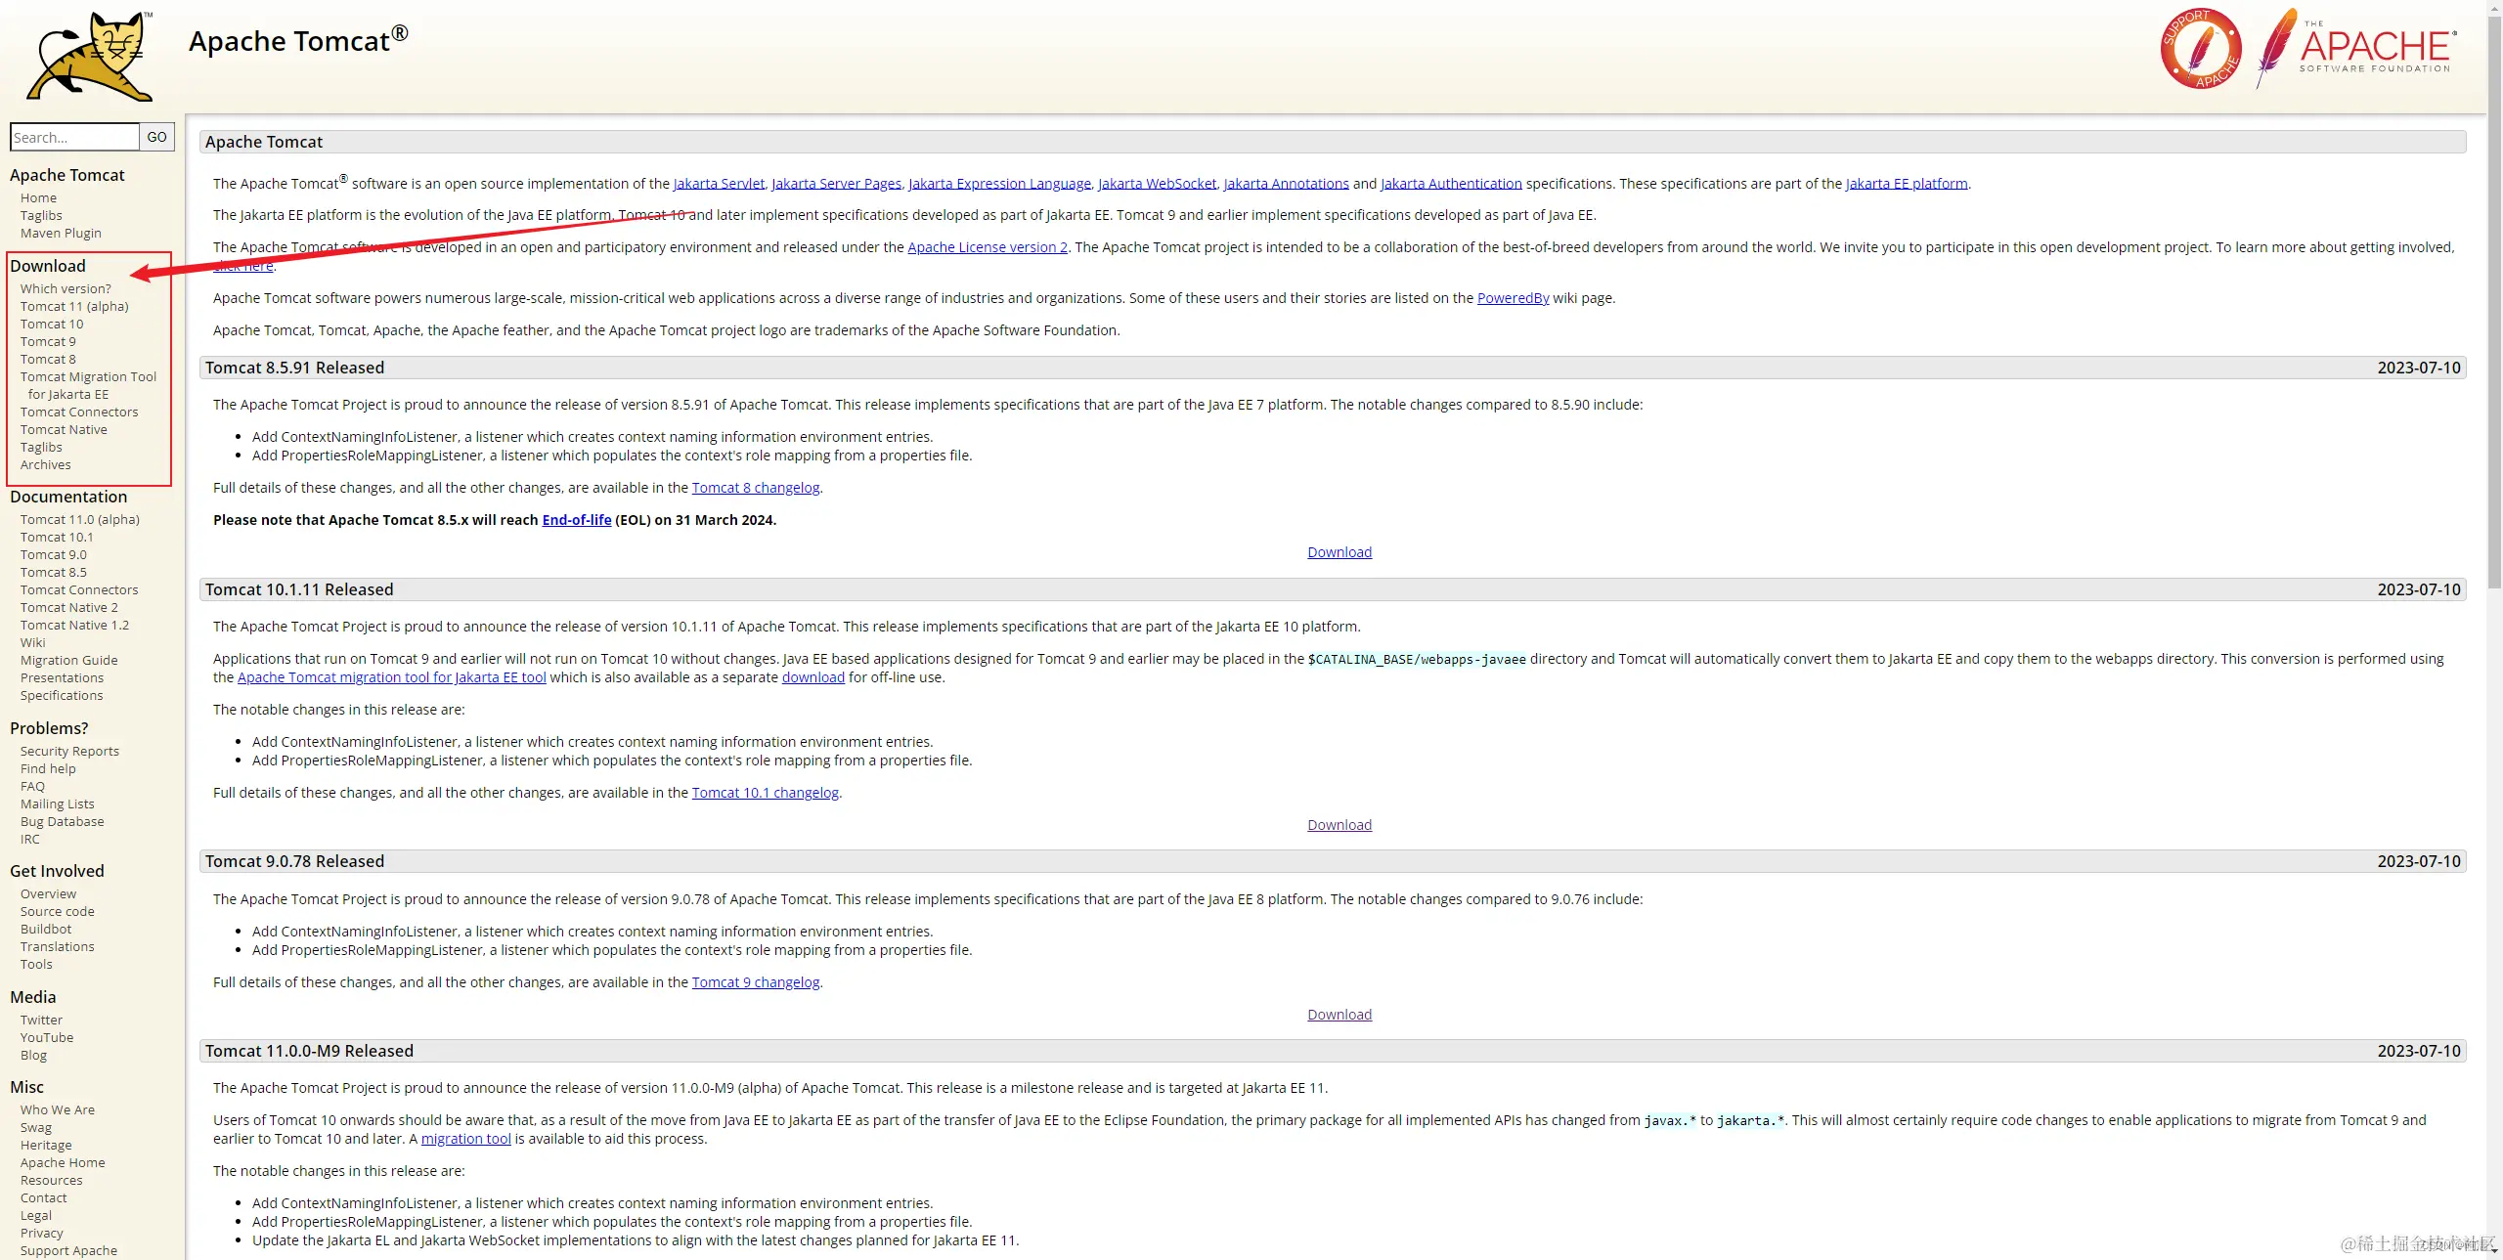The height and width of the screenshot is (1260, 2503).
Task: Click the search input field
Action: [74, 138]
